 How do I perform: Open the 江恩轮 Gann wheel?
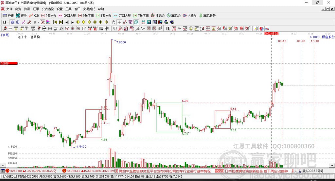point(158,16)
